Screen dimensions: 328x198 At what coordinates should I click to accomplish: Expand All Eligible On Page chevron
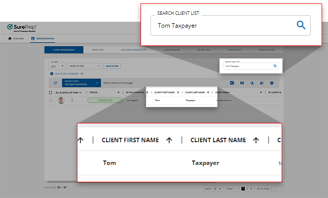click(80, 92)
